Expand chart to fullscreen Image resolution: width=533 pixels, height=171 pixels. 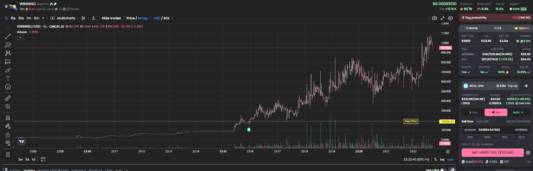coord(443,18)
